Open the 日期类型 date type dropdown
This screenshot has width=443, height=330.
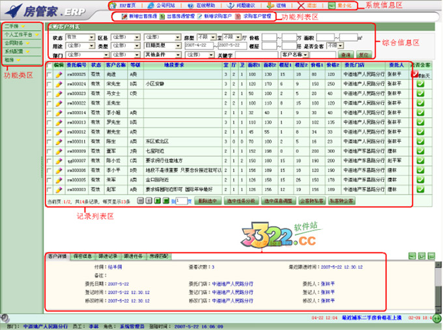[x=162, y=46]
